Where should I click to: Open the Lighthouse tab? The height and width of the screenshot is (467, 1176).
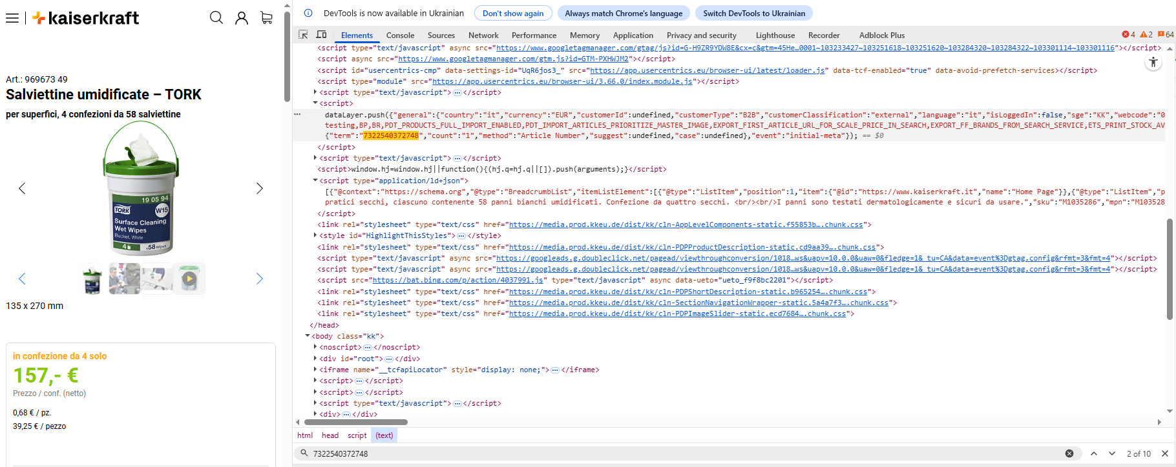coord(775,35)
